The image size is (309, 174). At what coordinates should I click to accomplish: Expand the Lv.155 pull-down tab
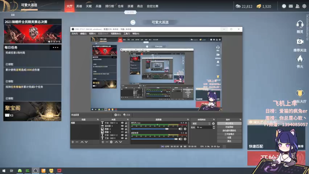[130, 12]
